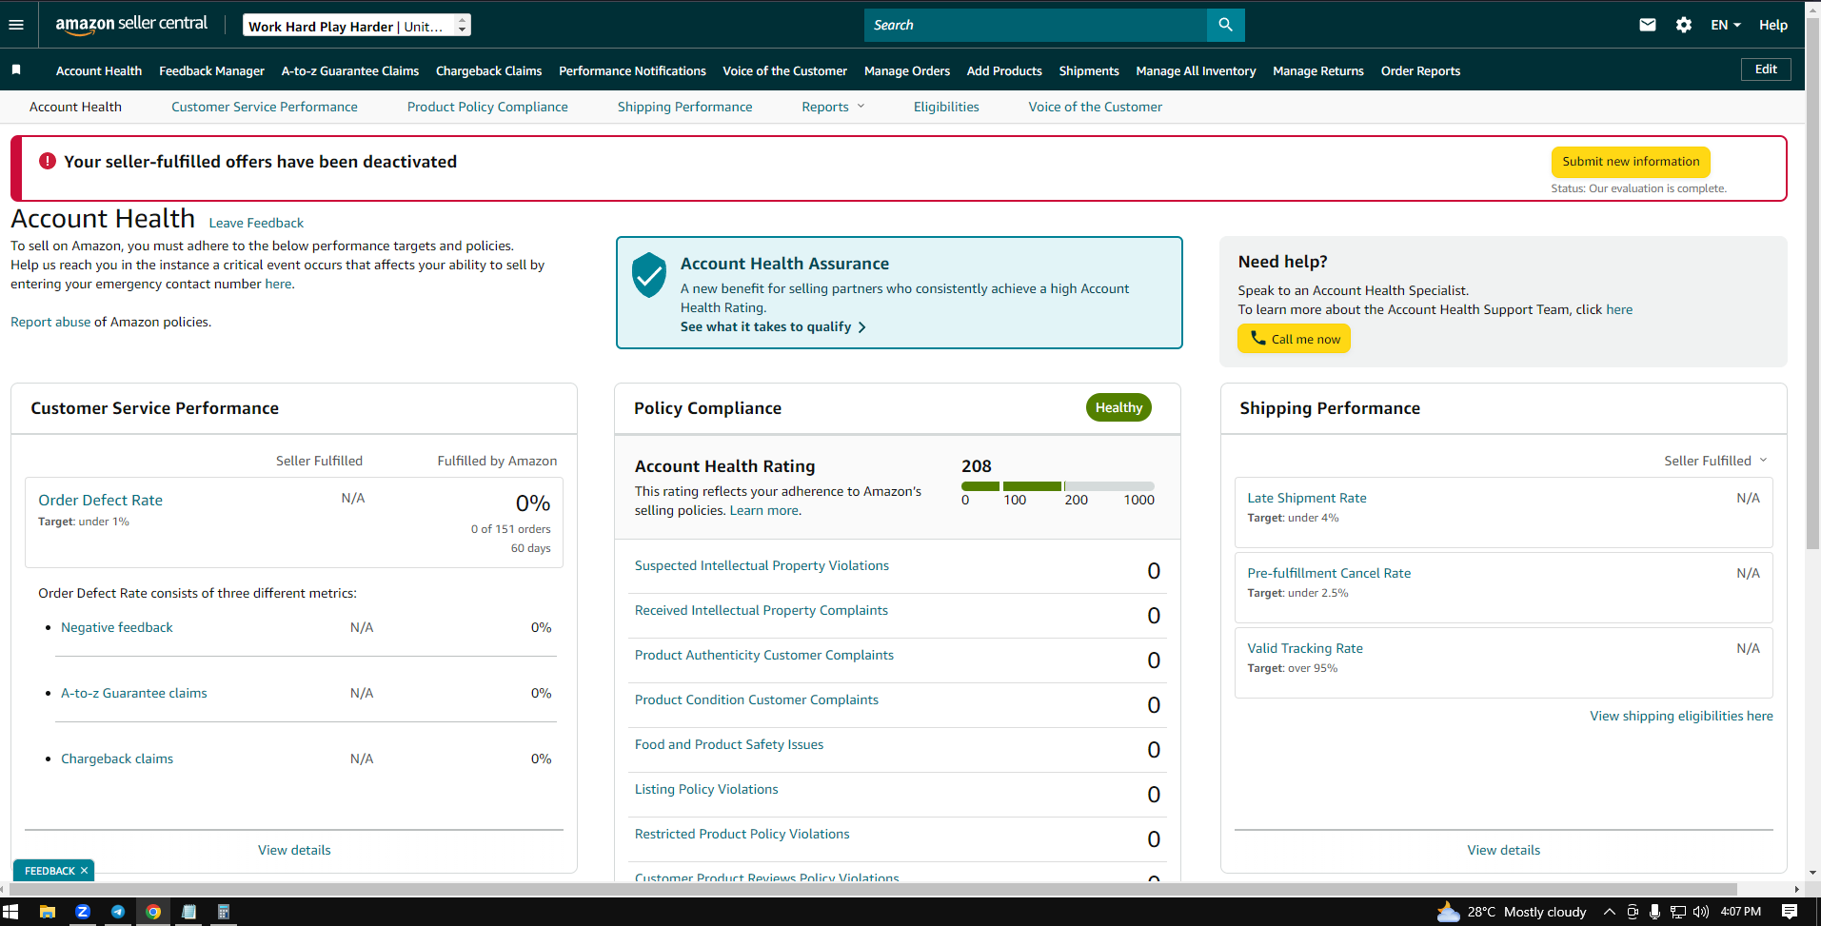The image size is (1821, 926).
Task: Click View shipping eligibilities here
Action: [1681, 716]
